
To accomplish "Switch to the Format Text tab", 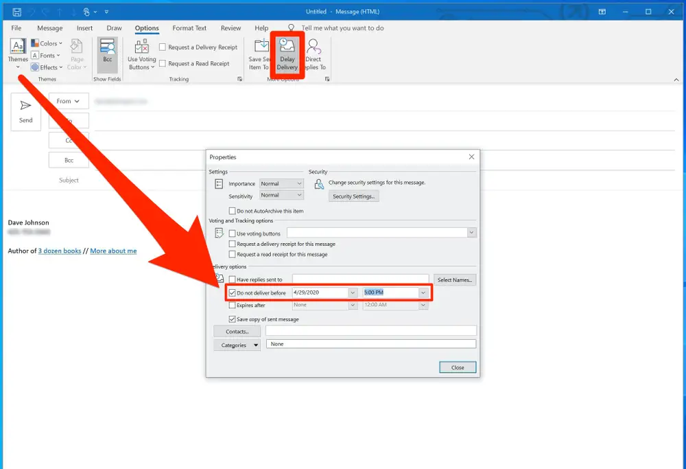I will click(x=189, y=28).
